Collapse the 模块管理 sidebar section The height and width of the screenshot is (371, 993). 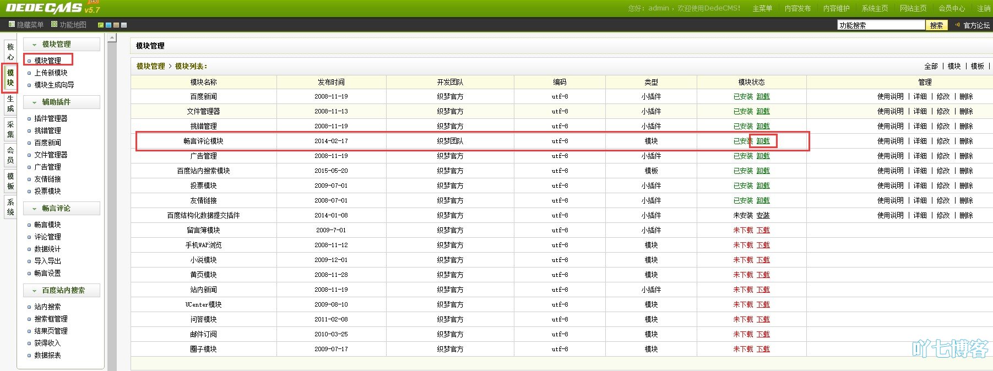pyautogui.click(x=35, y=45)
